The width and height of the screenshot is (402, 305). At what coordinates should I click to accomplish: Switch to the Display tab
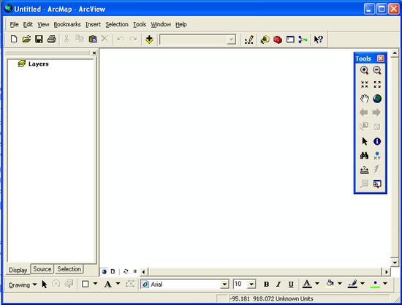[18, 270]
